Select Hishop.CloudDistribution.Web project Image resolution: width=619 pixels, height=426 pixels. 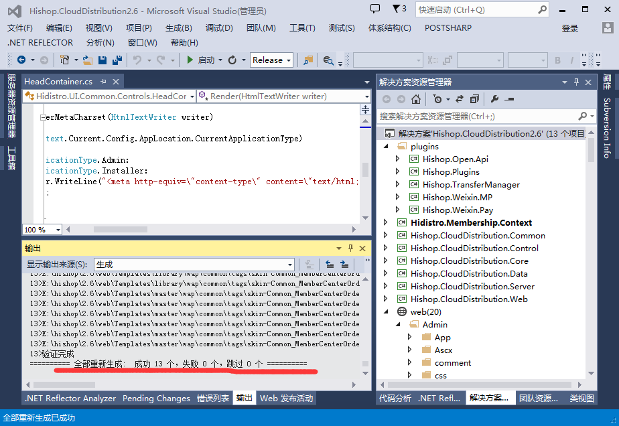point(469,299)
